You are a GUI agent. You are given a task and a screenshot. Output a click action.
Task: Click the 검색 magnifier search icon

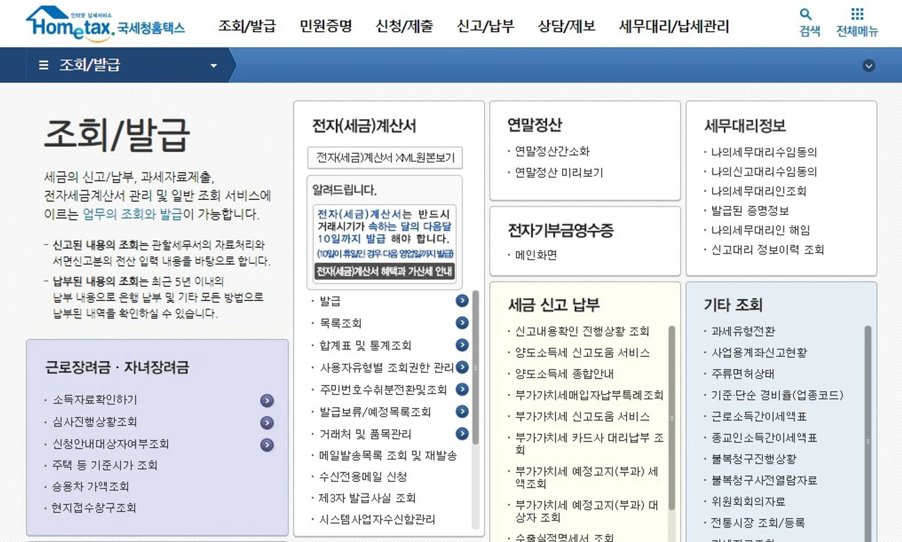(805, 15)
